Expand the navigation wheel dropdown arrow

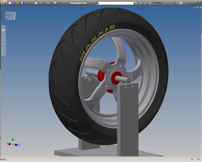[x=4, y=33]
